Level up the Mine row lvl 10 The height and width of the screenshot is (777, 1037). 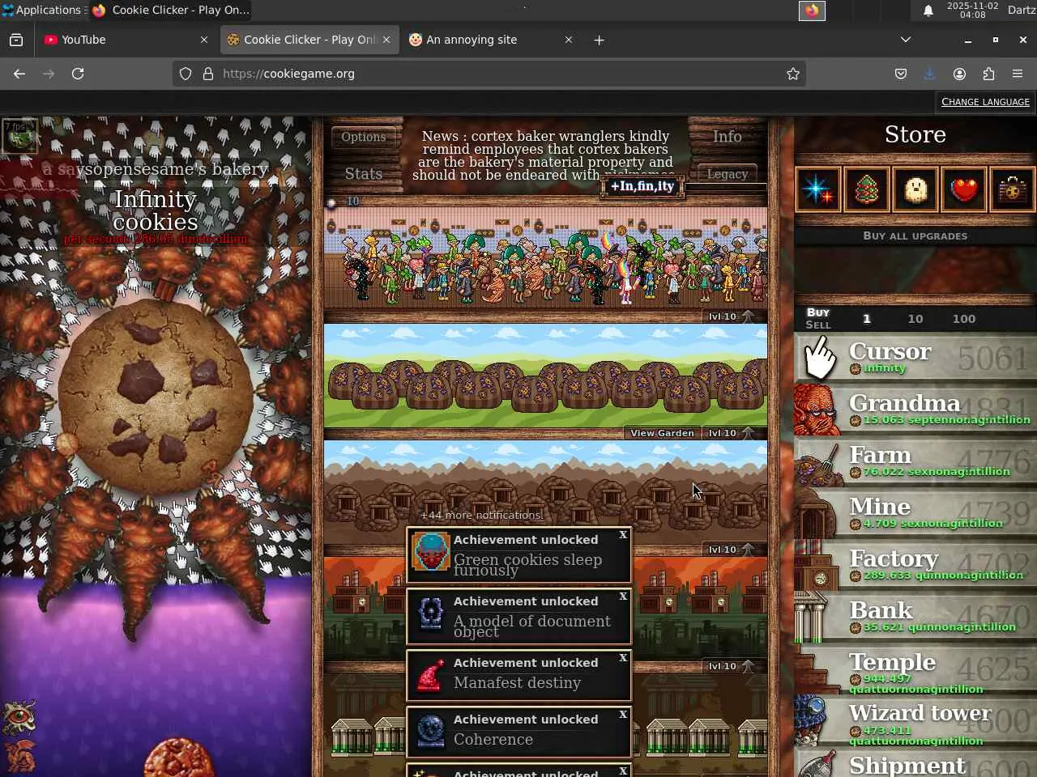tap(731, 550)
